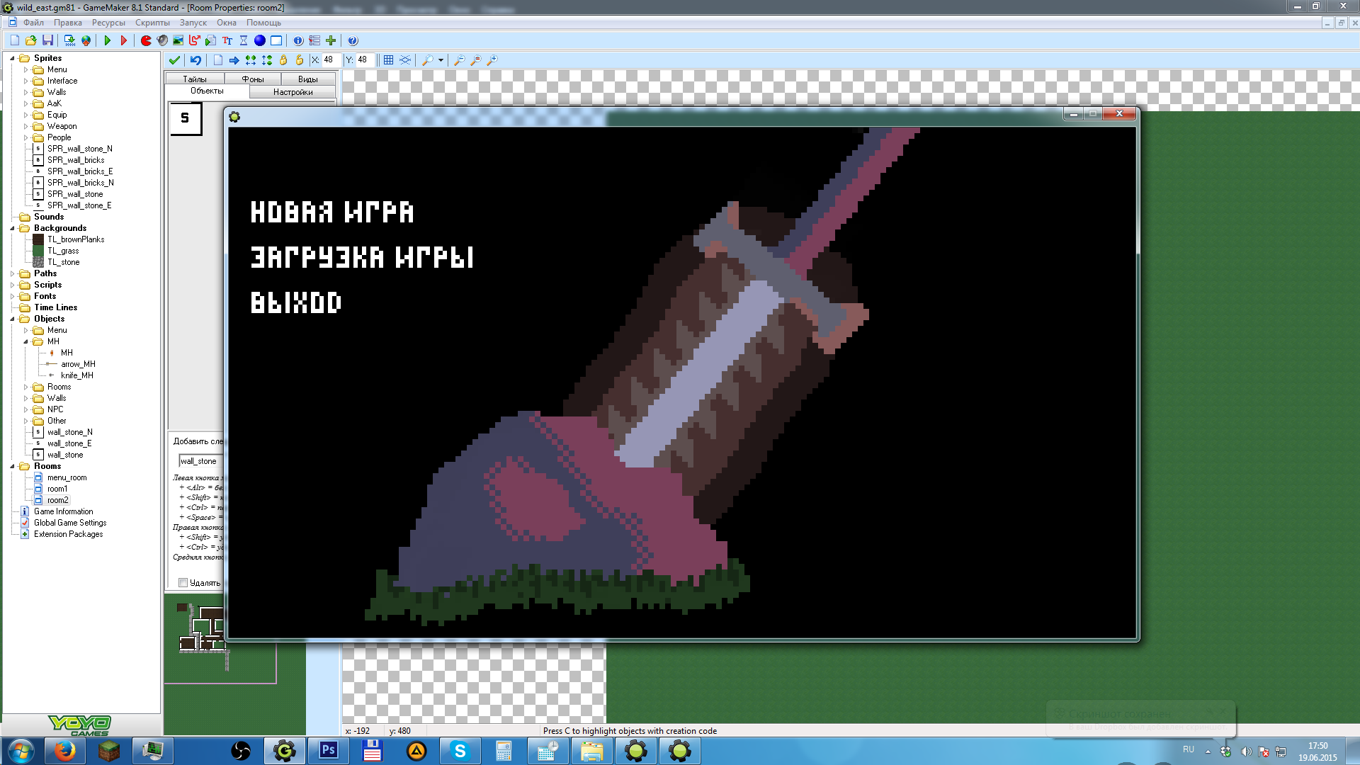
Task: Run game in debug mode (red play)
Action: click(123, 40)
